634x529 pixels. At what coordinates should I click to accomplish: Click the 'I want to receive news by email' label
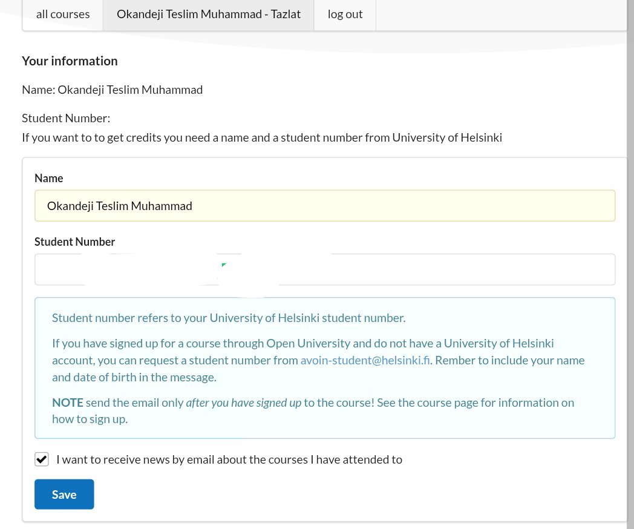229,460
